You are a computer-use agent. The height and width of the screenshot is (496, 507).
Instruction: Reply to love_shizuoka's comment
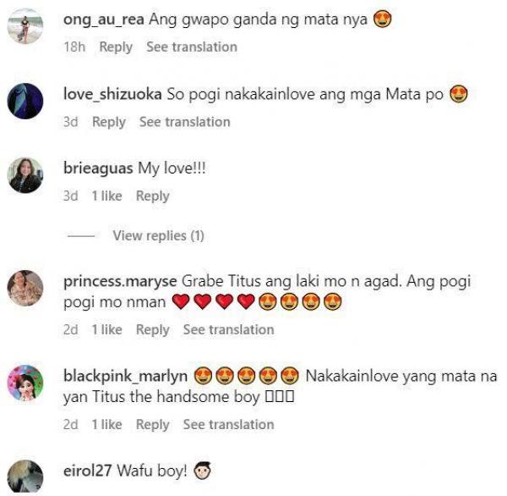pyautogui.click(x=109, y=122)
